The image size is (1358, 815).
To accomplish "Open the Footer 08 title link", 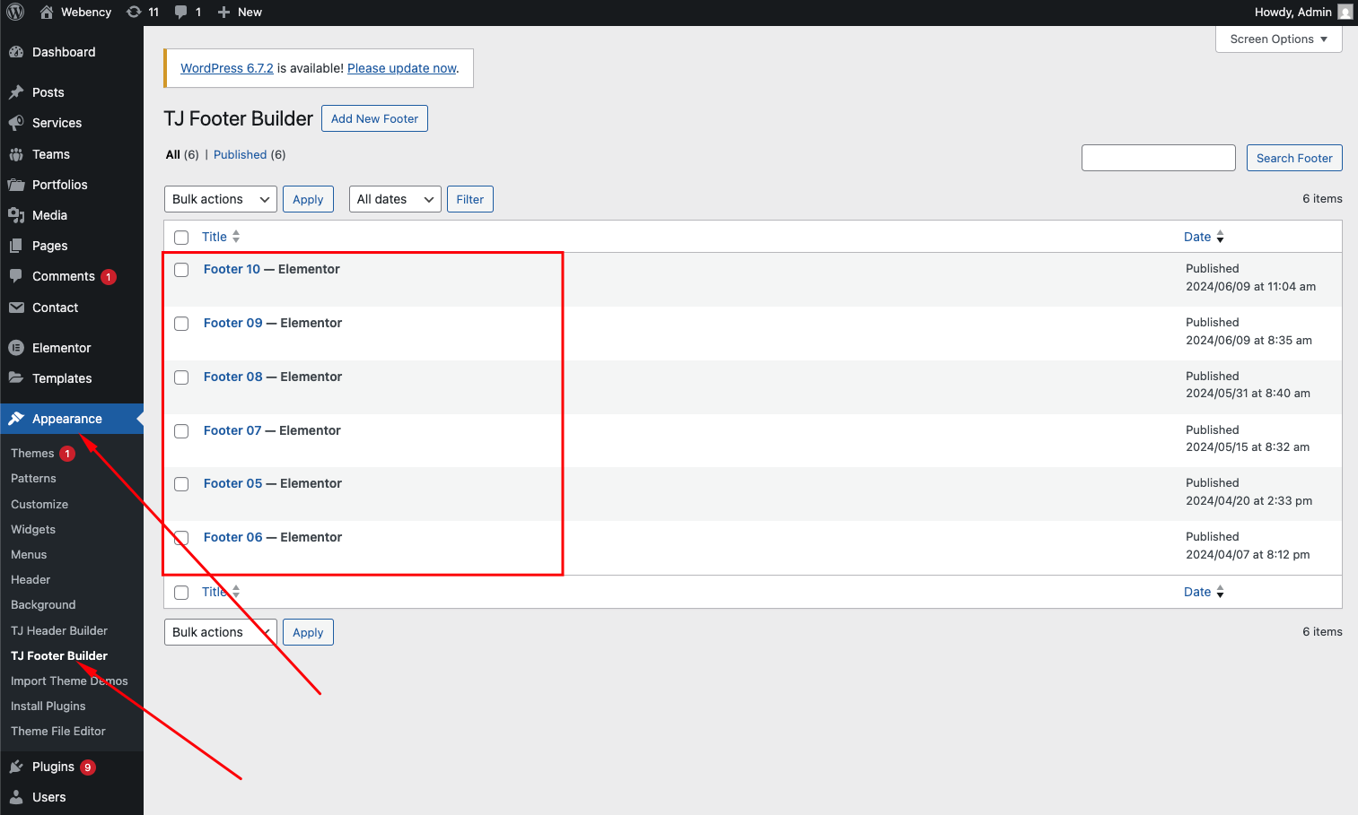I will 233,377.
